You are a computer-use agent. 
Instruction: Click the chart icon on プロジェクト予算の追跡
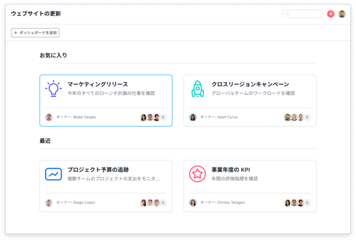[53, 174]
